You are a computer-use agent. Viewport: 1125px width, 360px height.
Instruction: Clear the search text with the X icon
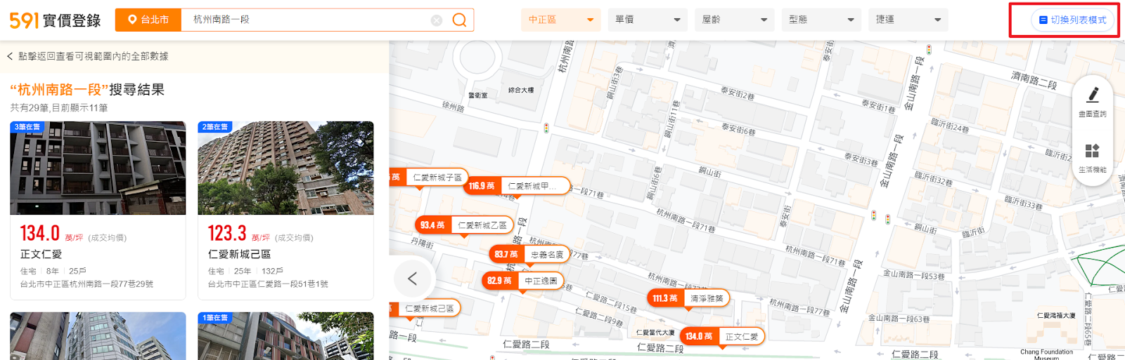pyautogui.click(x=437, y=20)
